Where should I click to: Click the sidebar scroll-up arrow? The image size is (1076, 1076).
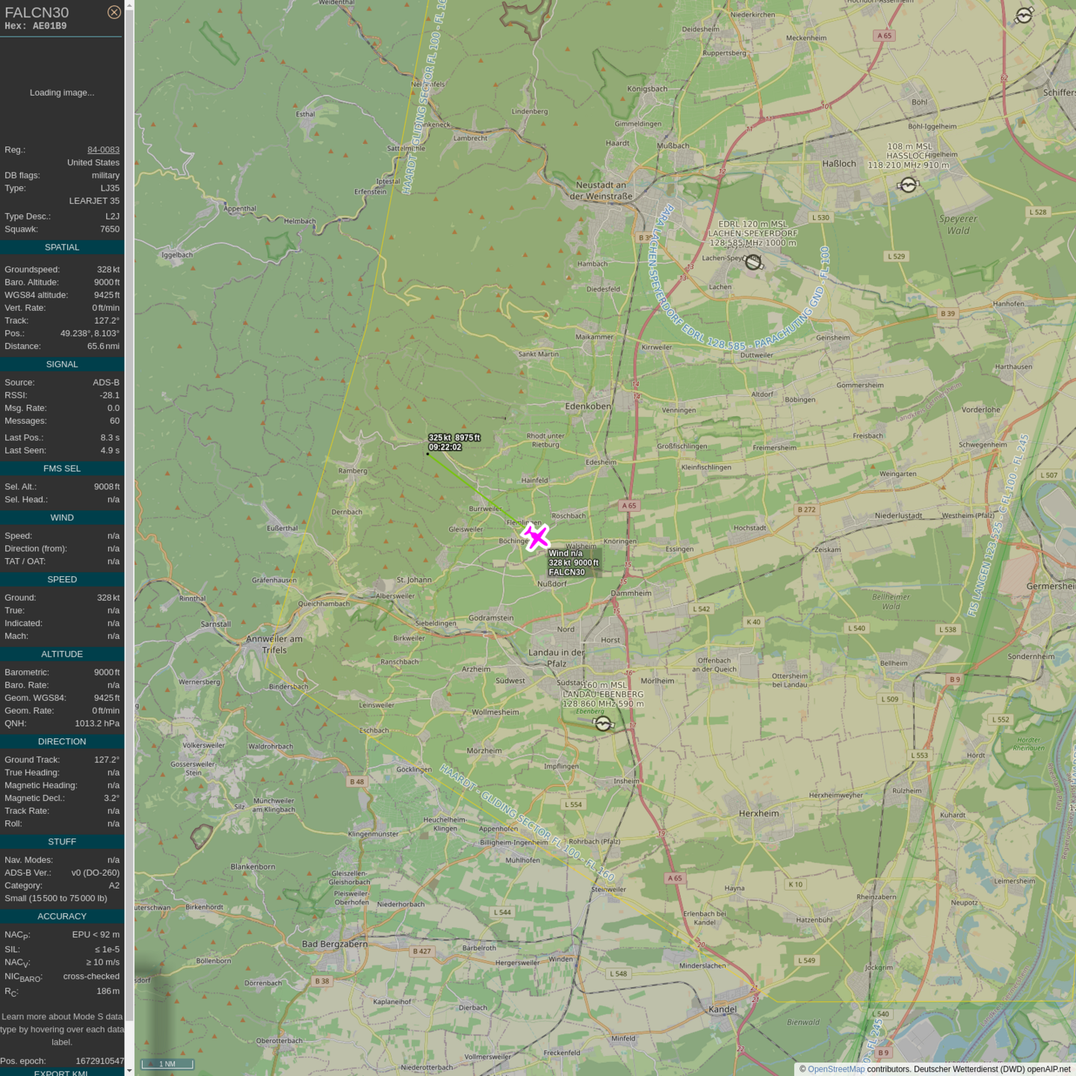pyautogui.click(x=129, y=5)
